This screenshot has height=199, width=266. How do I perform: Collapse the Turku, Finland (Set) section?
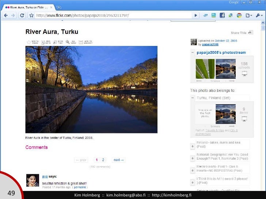(192, 98)
